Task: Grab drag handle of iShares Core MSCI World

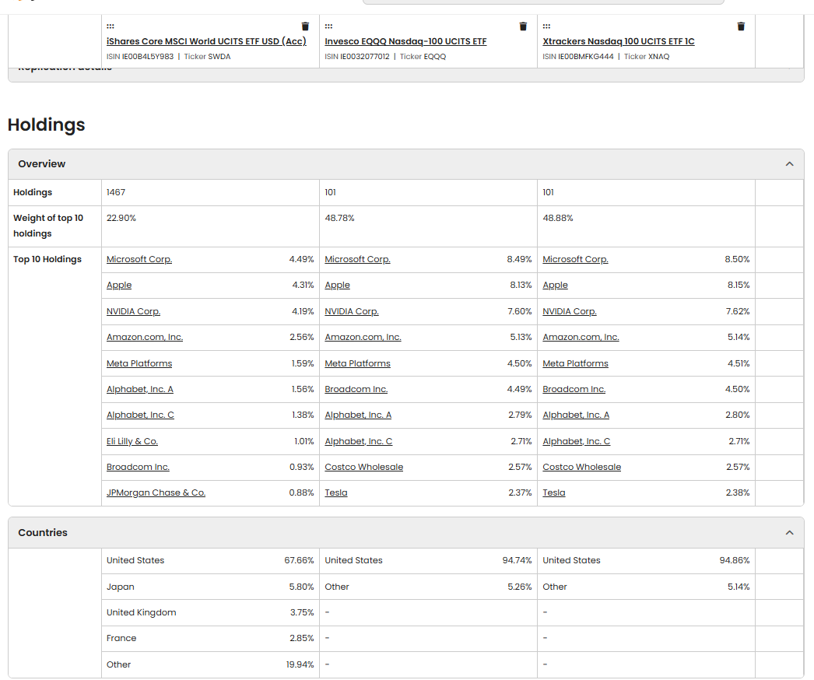Action: 111,26
